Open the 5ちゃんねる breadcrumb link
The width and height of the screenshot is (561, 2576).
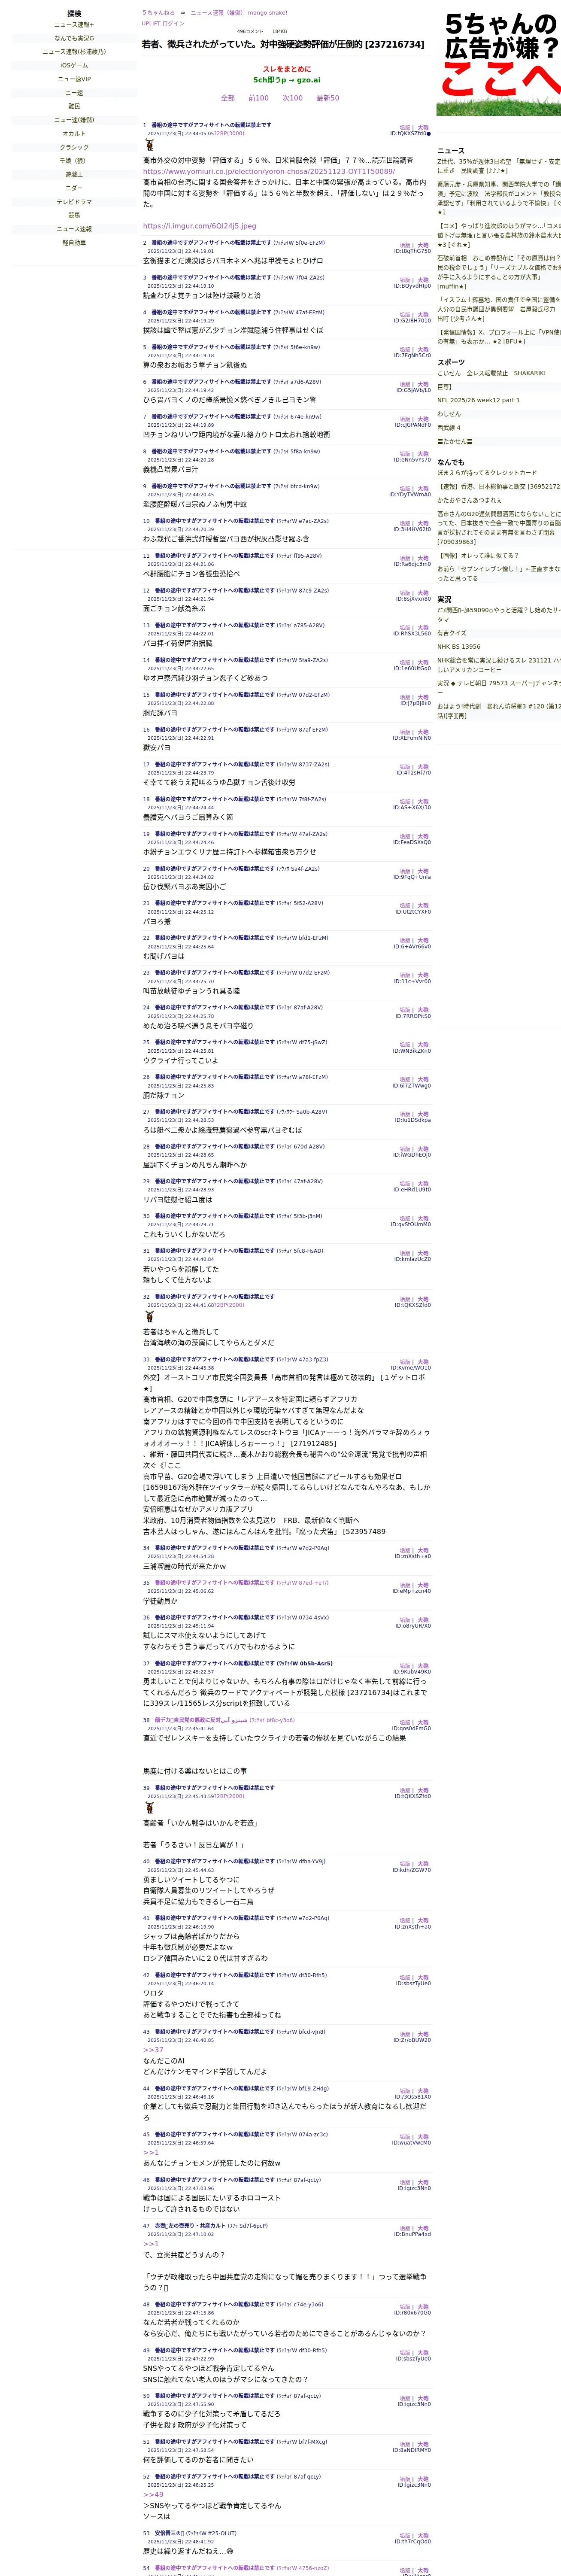158,13
